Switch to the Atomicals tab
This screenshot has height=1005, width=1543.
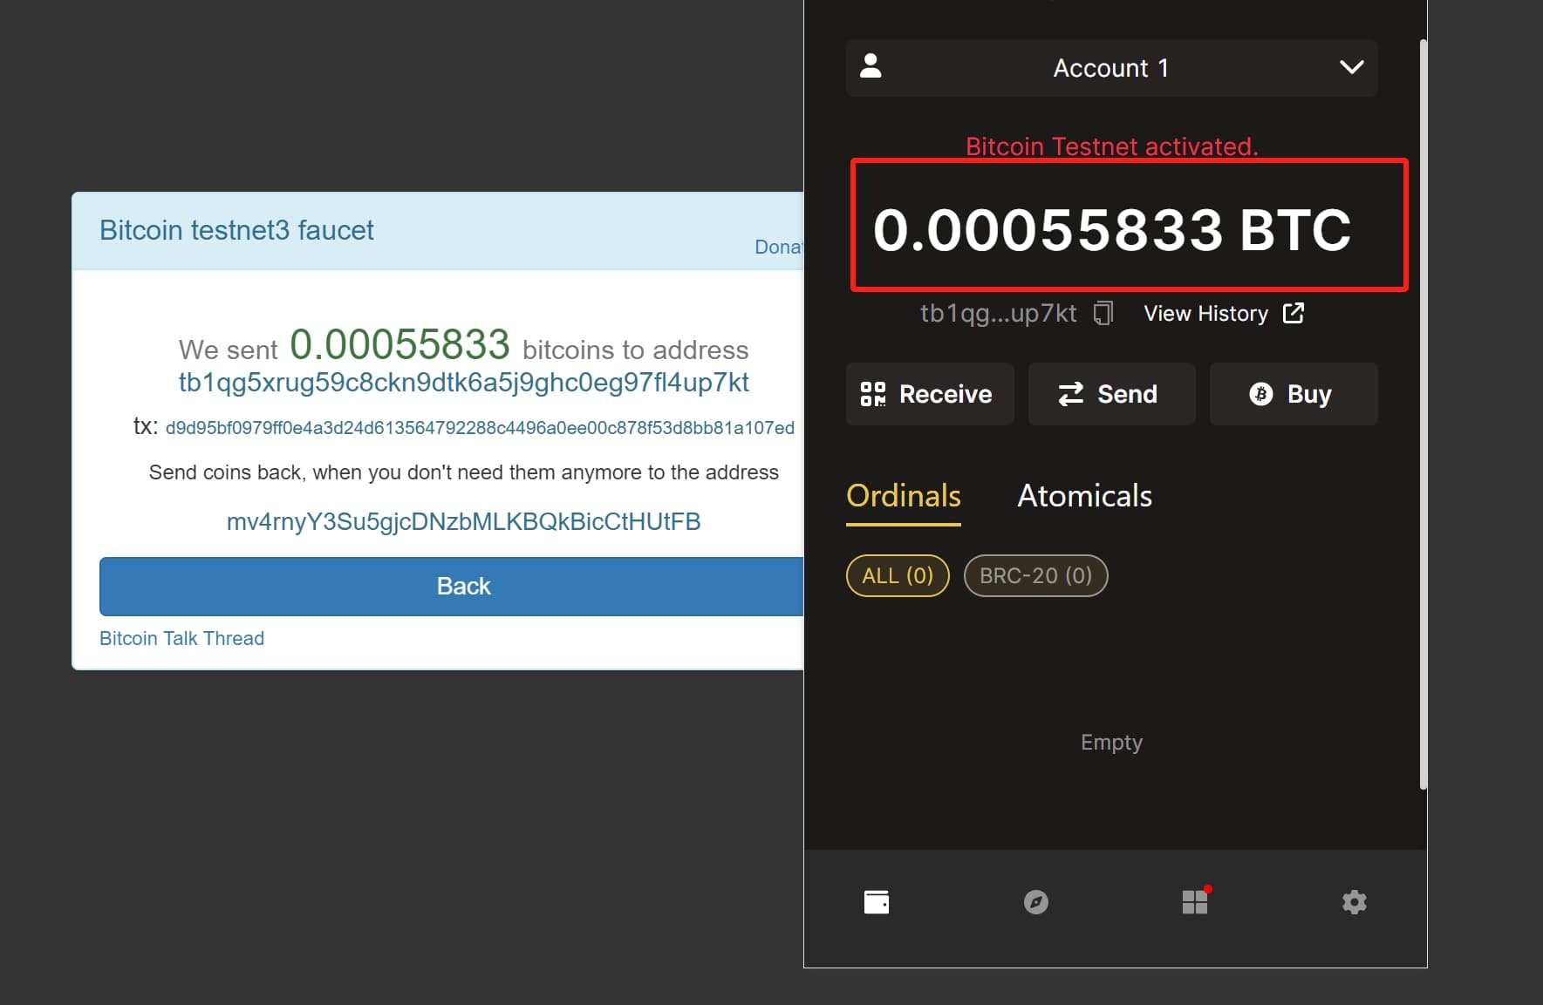tap(1084, 496)
